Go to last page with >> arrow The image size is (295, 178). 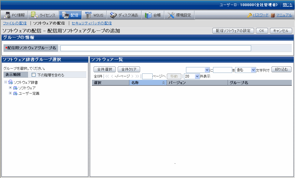(137, 76)
